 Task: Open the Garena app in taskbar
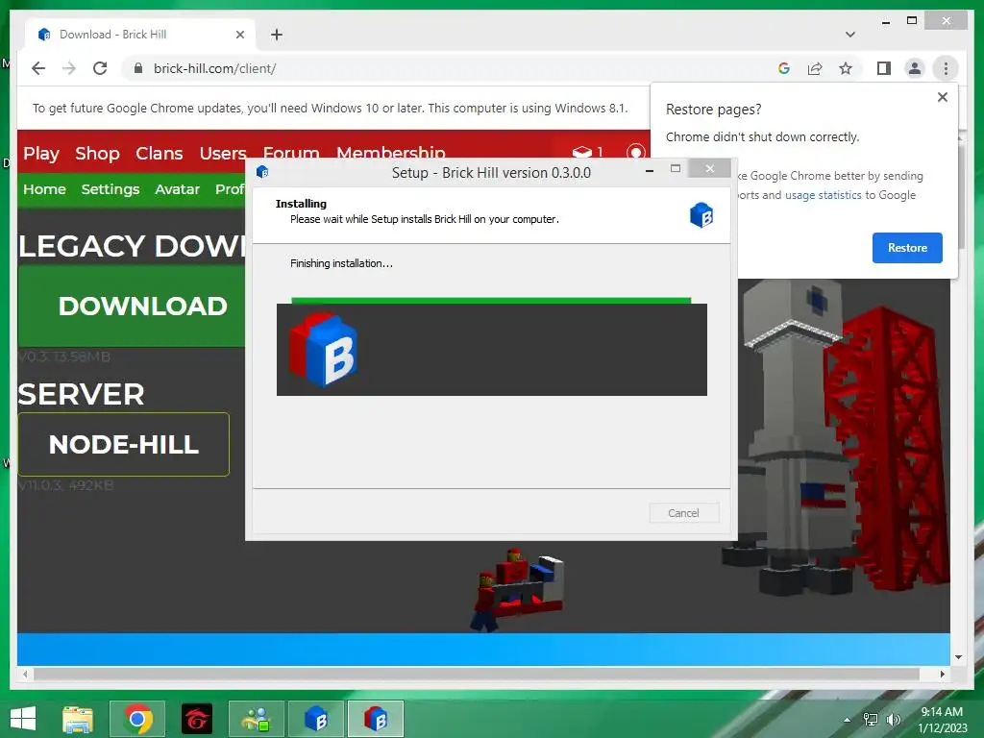(x=197, y=719)
